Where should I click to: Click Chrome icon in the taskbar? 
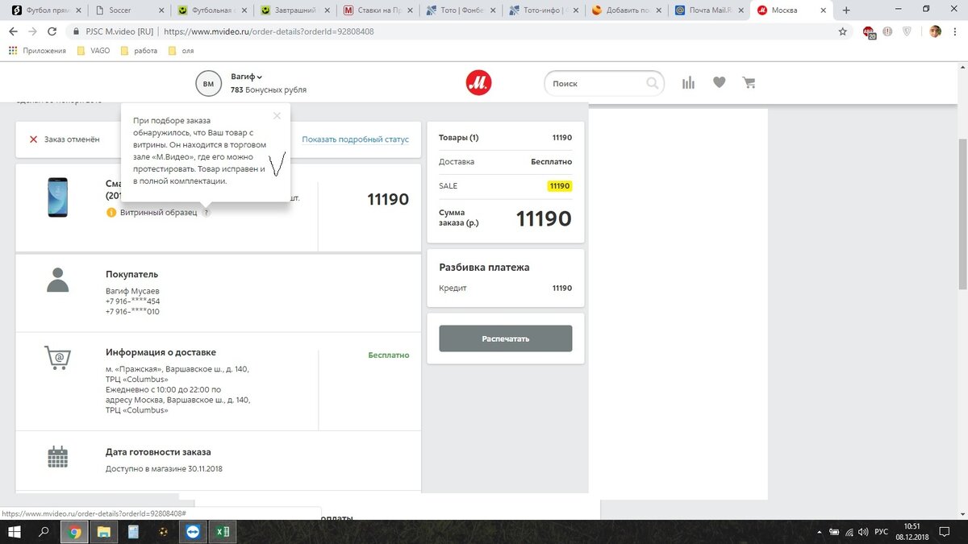tap(74, 532)
